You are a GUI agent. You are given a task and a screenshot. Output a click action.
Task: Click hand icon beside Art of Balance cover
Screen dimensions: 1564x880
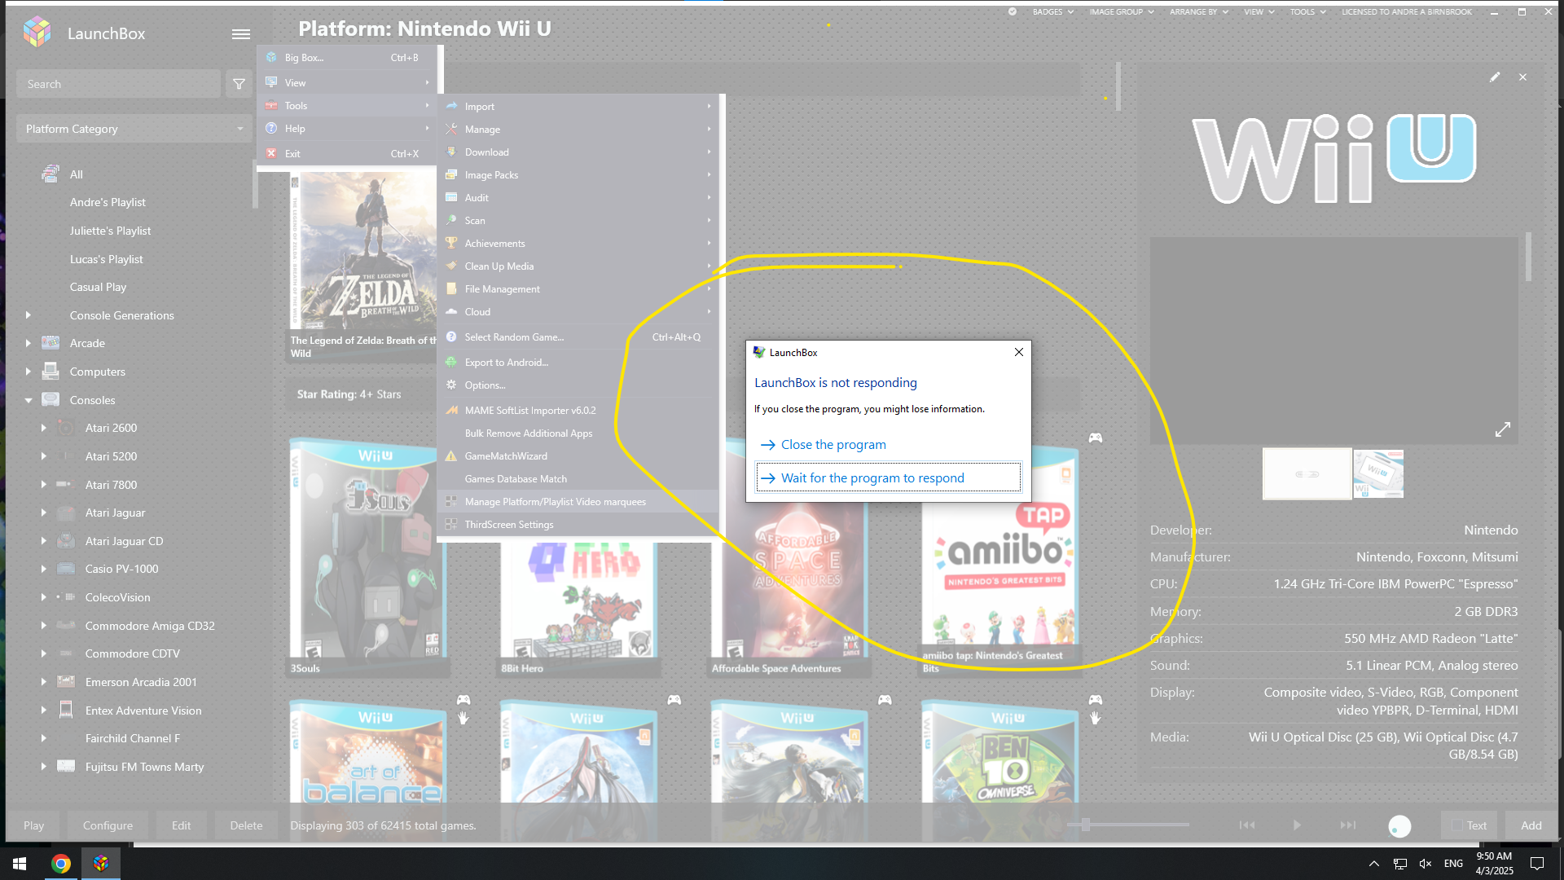(463, 718)
